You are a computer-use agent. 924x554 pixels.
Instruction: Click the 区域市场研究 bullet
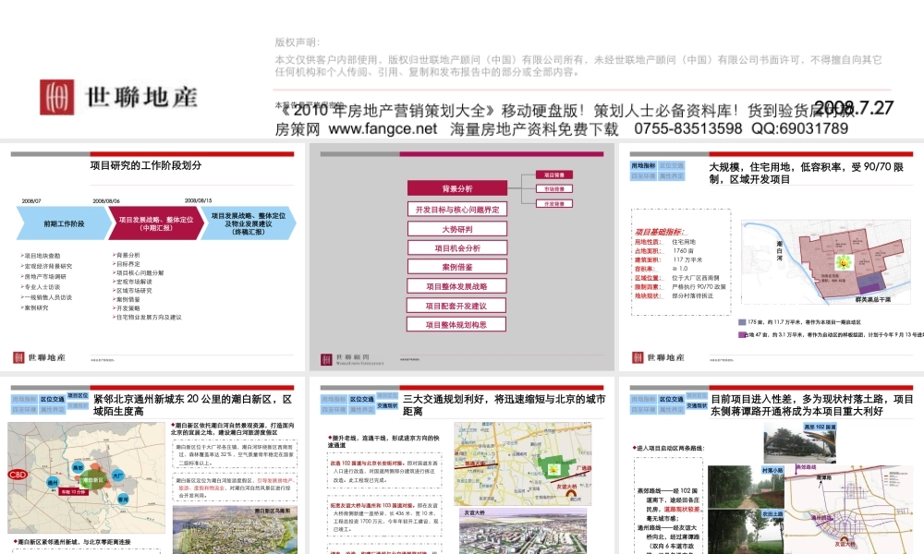click(132, 290)
